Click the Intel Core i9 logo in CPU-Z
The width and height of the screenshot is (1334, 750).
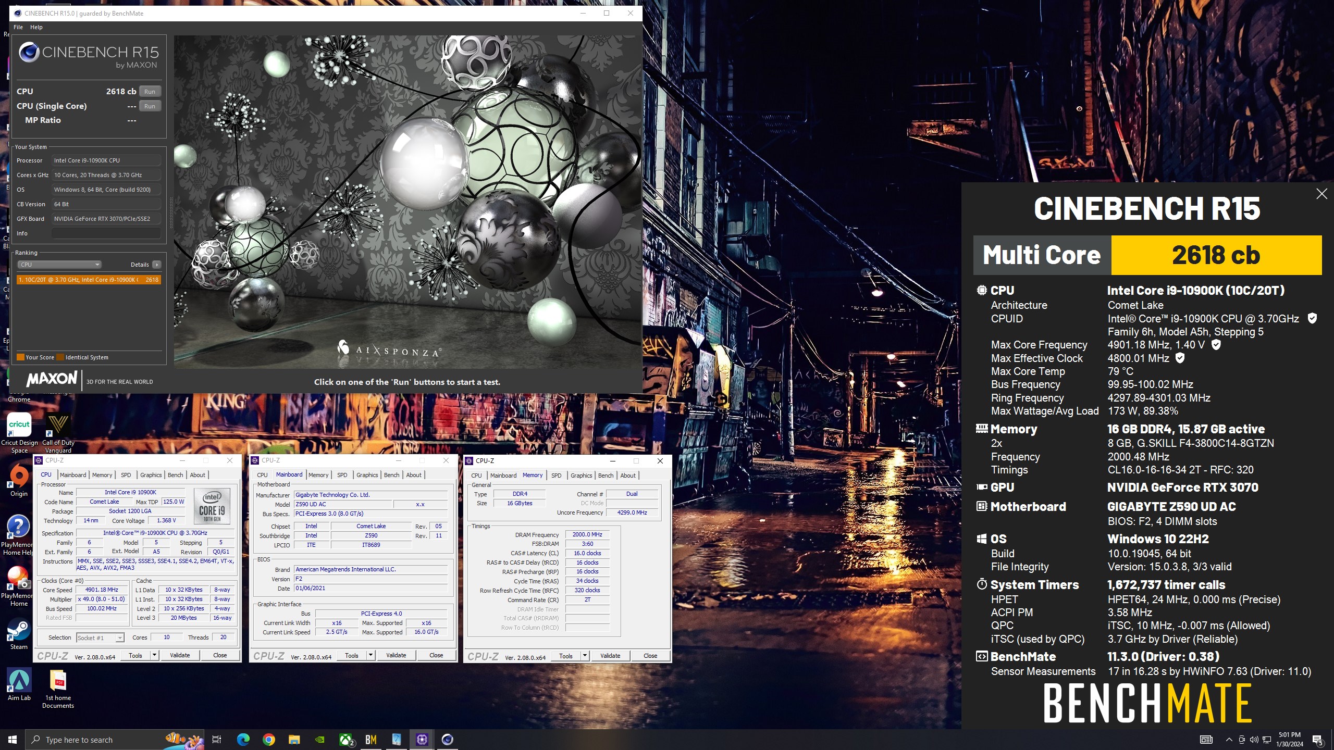click(212, 506)
